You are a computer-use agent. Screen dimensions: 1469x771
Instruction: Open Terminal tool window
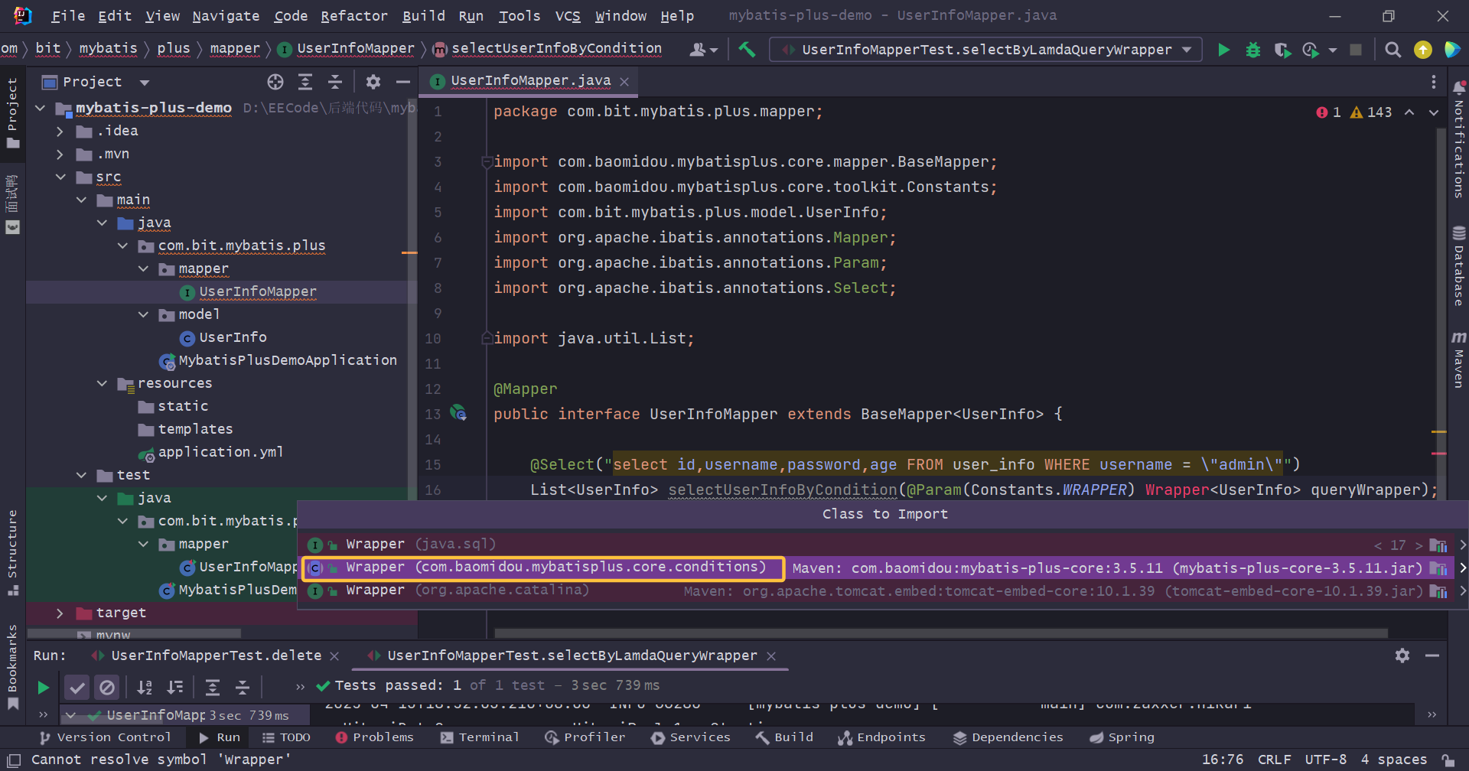[480, 737]
